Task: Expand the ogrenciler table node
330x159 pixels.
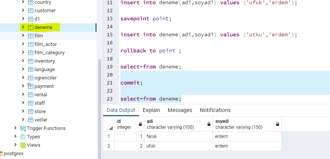Action: tap(23, 78)
